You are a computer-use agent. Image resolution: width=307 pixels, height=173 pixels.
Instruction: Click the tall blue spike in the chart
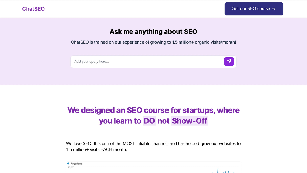pos(218,170)
